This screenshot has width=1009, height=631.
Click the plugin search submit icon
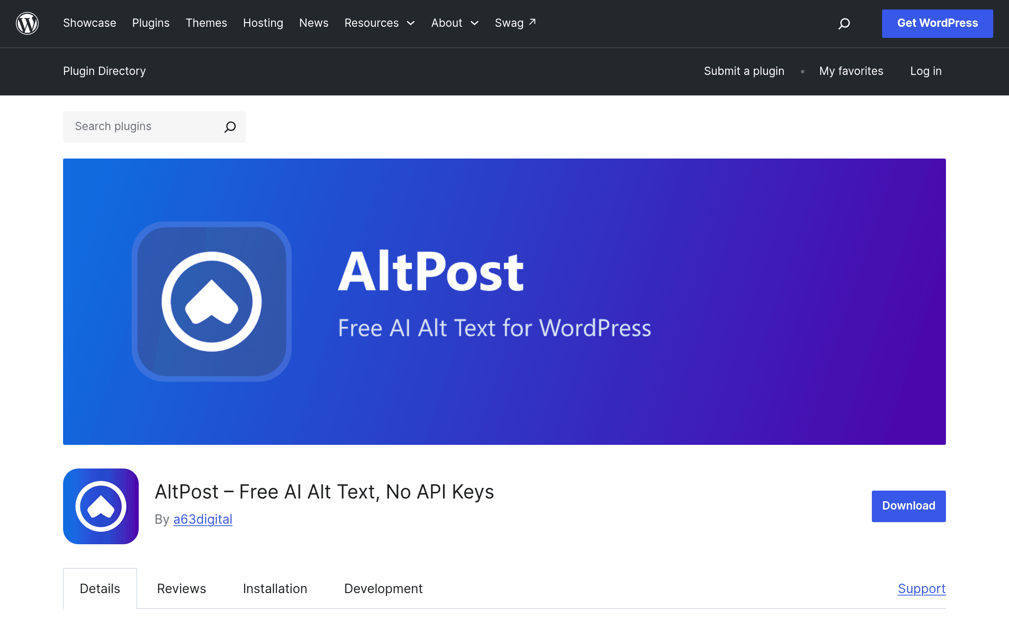pos(230,127)
